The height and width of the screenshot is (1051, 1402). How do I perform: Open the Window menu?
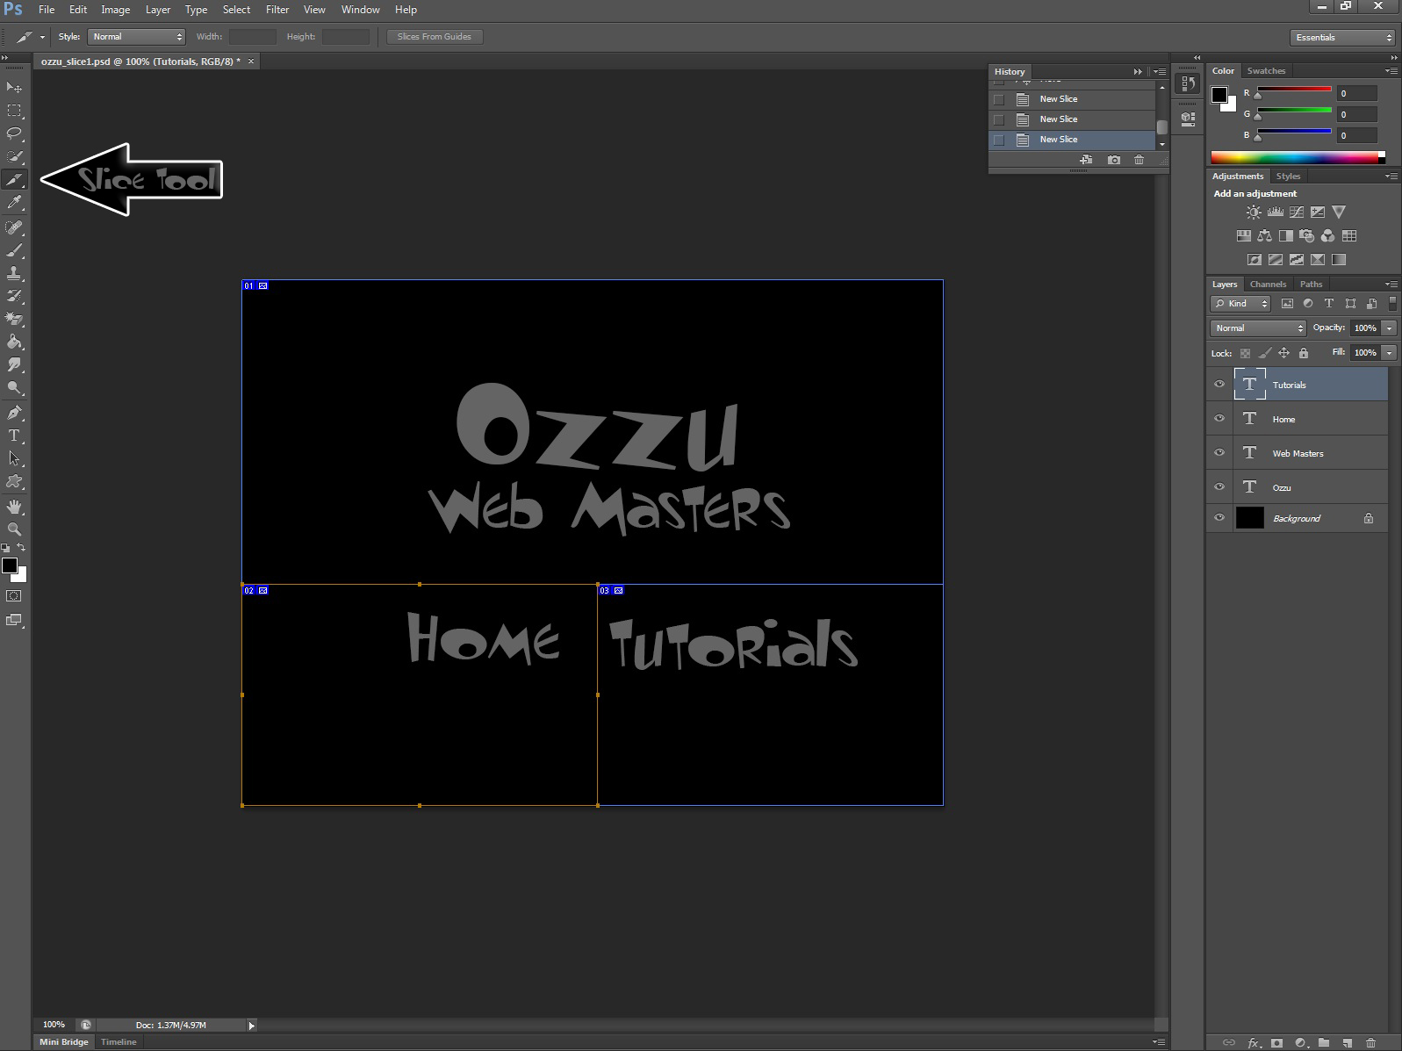pyautogui.click(x=360, y=10)
